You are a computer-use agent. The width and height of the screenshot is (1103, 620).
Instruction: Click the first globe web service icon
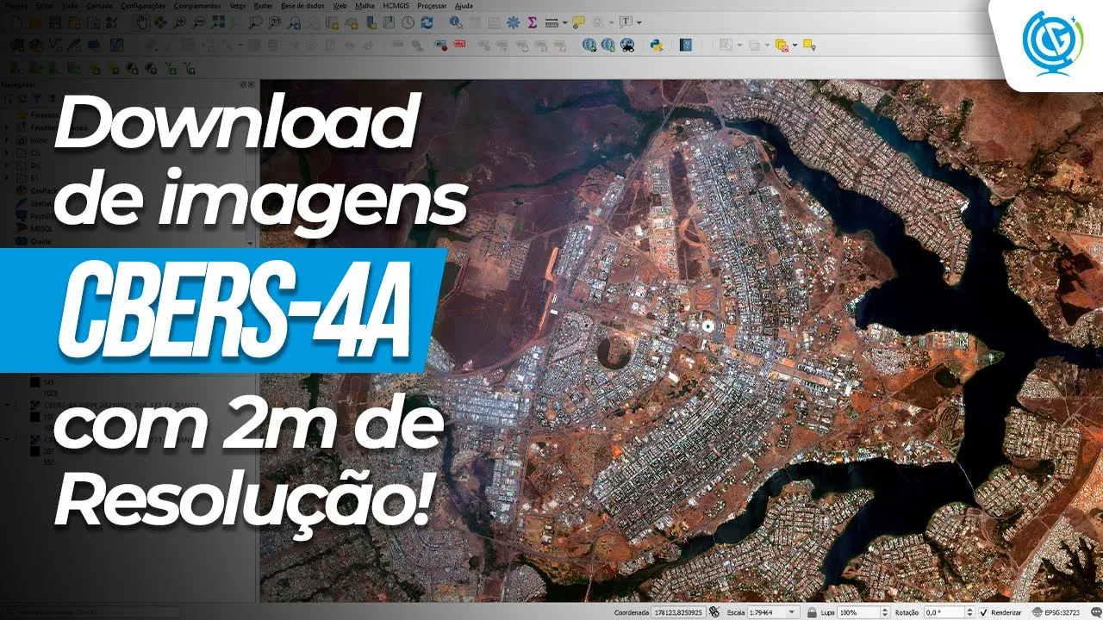[589, 45]
